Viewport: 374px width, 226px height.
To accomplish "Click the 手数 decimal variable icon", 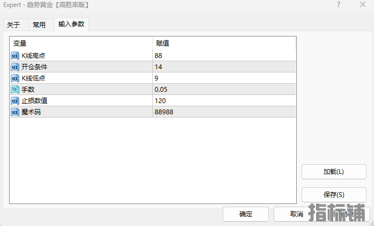I will point(15,89).
